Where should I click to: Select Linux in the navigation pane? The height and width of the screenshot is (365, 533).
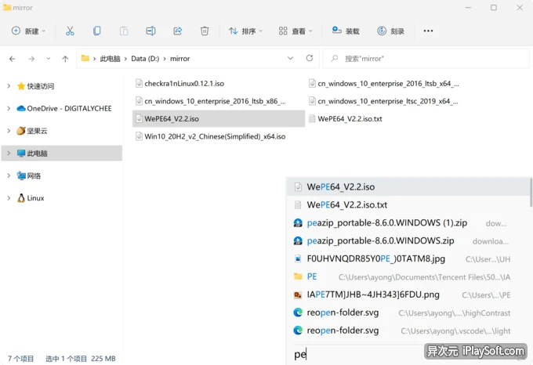click(x=35, y=198)
